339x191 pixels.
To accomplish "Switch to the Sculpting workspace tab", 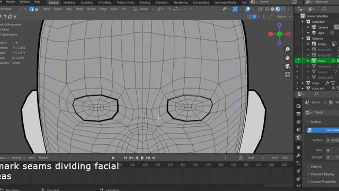I will point(86,3).
